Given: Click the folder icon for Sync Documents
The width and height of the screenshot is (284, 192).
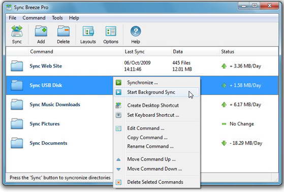Looking at the screenshot, I should [17, 143].
